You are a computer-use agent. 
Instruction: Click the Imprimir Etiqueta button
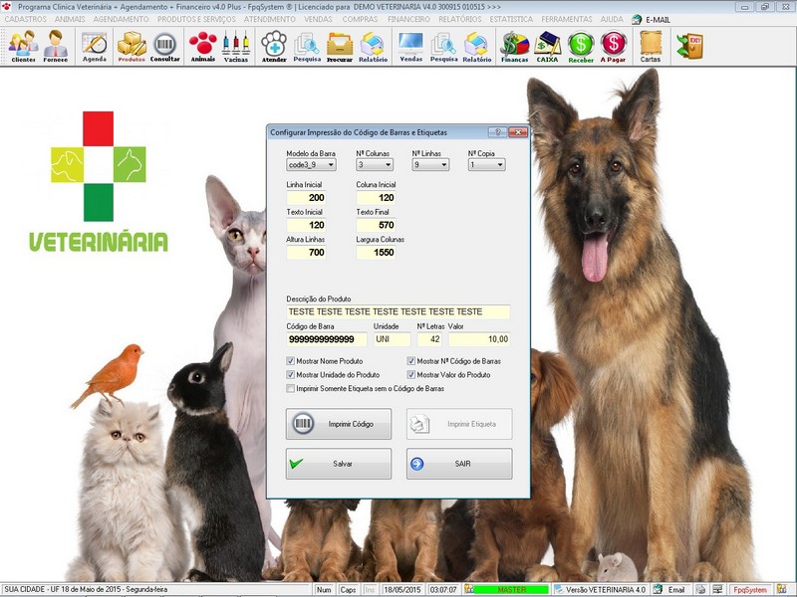pos(459,424)
